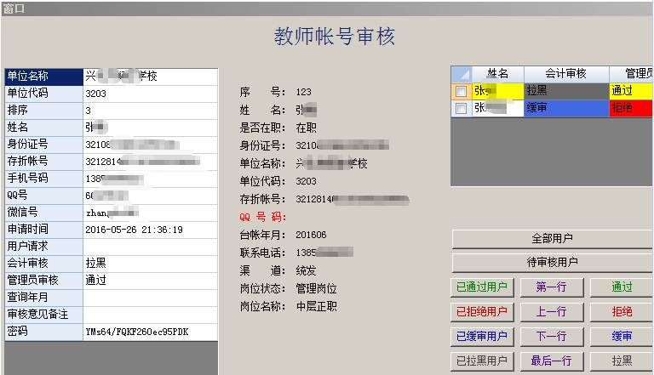This screenshot has width=654, height=375.
Task: Click the 待审核用户 button
Action: click(552, 263)
